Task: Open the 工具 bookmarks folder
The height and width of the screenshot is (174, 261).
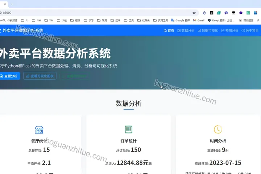Action: tap(129, 20)
